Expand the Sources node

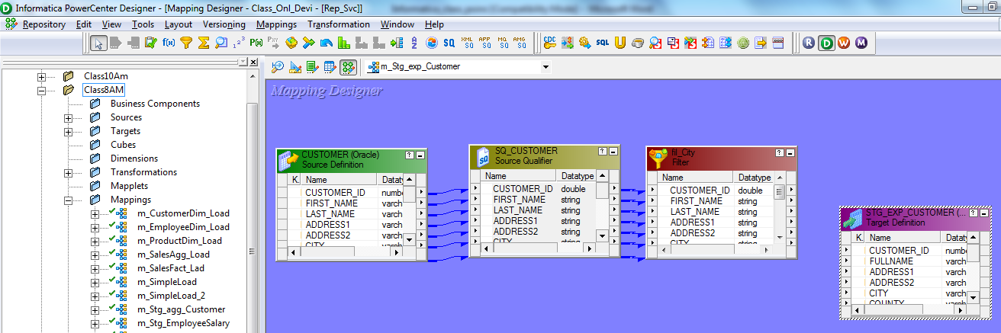pos(68,118)
